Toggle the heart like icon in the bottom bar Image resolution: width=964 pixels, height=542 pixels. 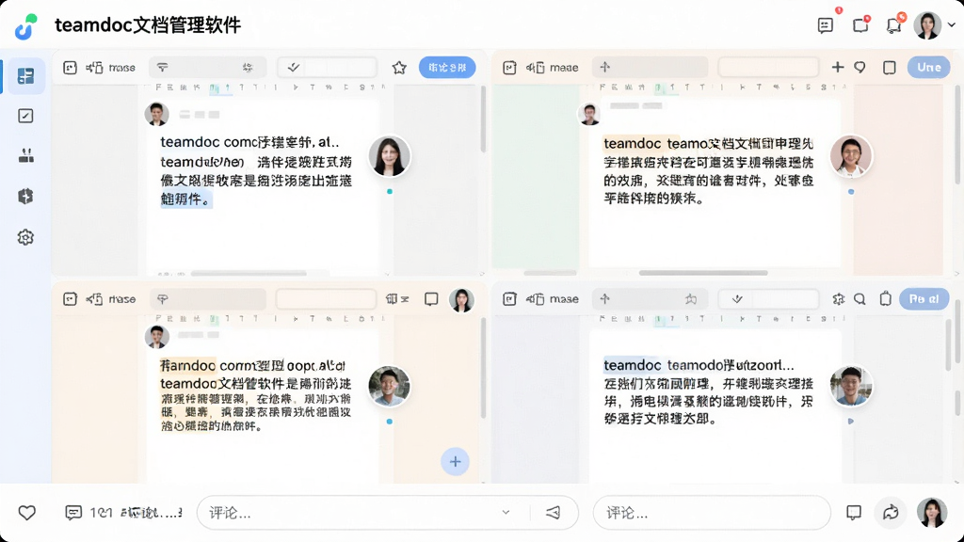coord(26,513)
